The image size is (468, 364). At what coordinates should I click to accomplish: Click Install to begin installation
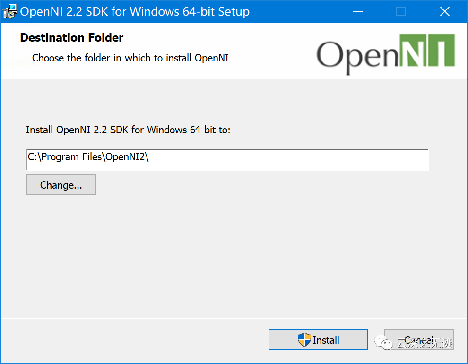318,339
